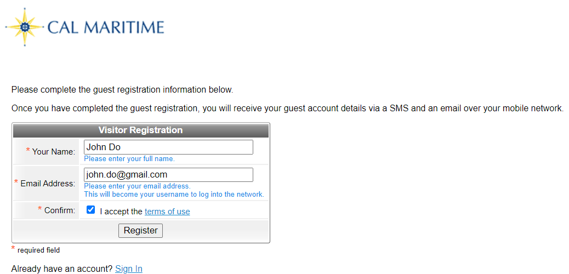Click the CAL MARITIME wordmark text

click(x=106, y=27)
